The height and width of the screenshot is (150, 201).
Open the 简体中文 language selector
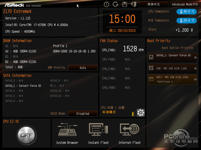tap(154, 4)
